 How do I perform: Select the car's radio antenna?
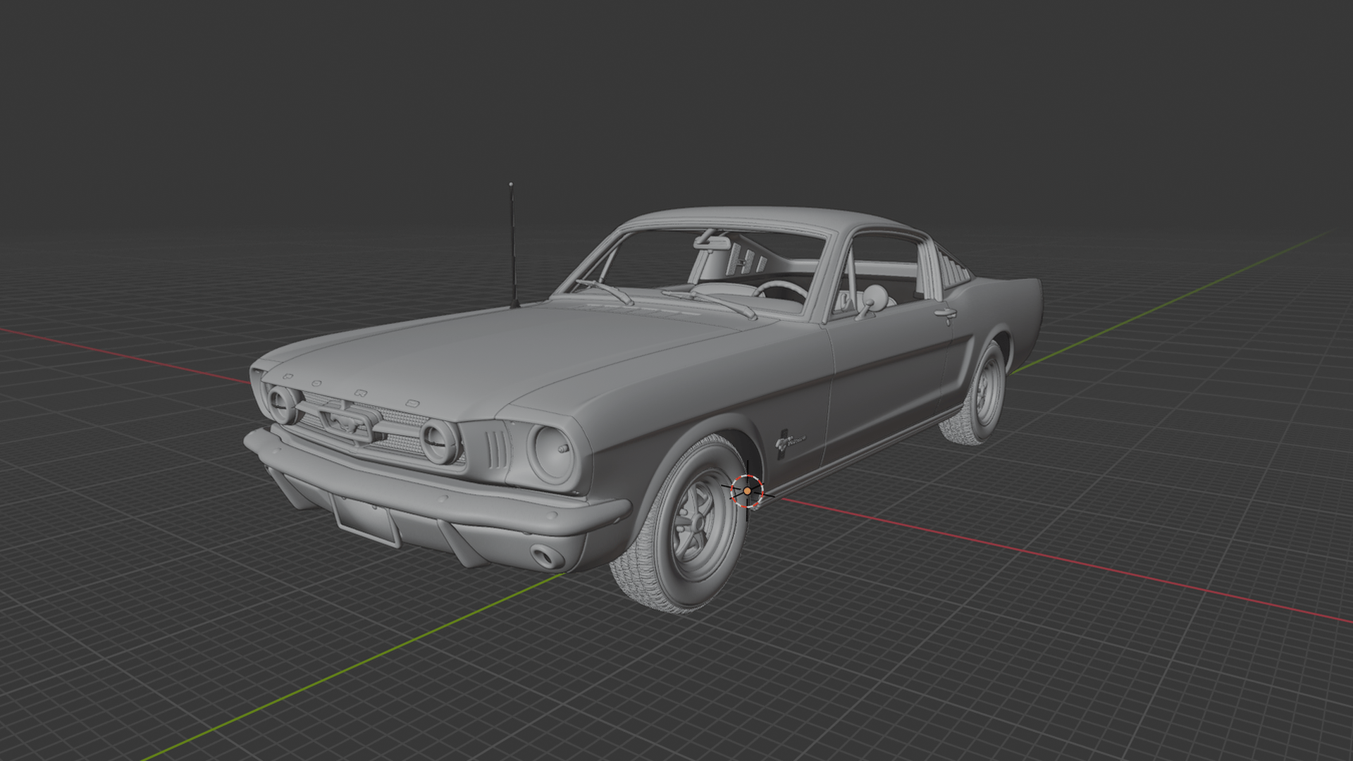point(513,245)
